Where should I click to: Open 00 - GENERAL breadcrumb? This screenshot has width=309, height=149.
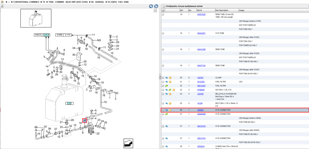pyautogui.click(x=98, y=2)
